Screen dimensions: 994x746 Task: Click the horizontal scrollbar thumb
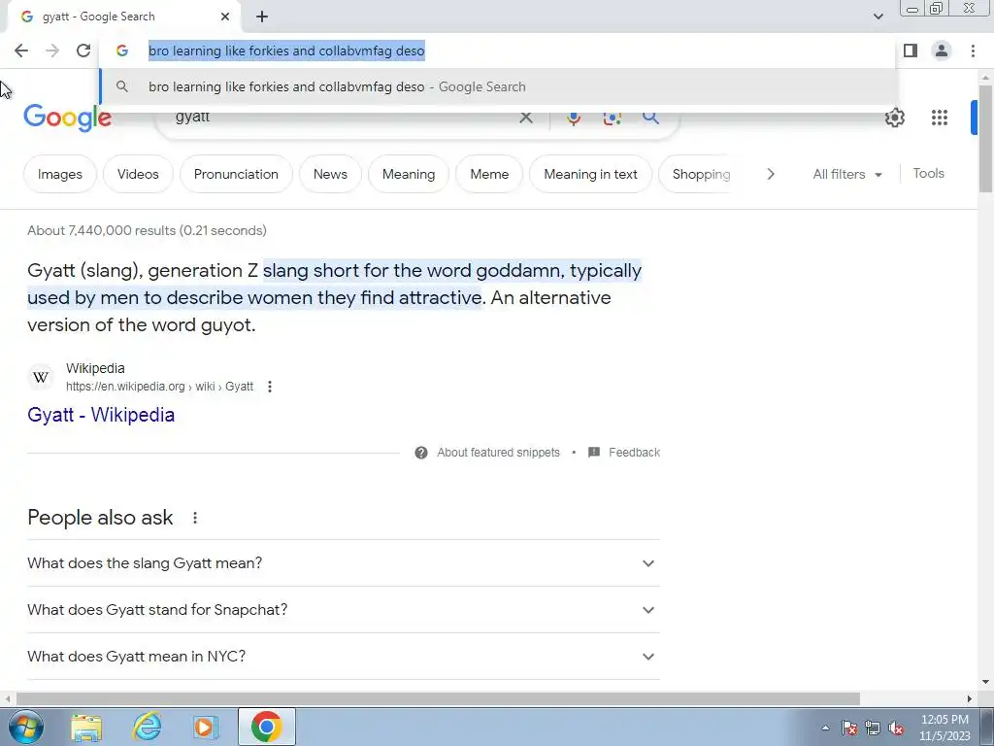438,699
